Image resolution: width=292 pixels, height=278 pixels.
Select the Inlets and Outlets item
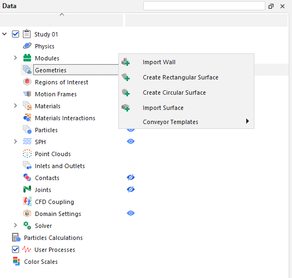click(60, 166)
